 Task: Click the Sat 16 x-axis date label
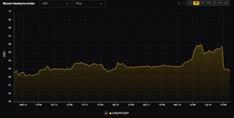pos(115,105)
